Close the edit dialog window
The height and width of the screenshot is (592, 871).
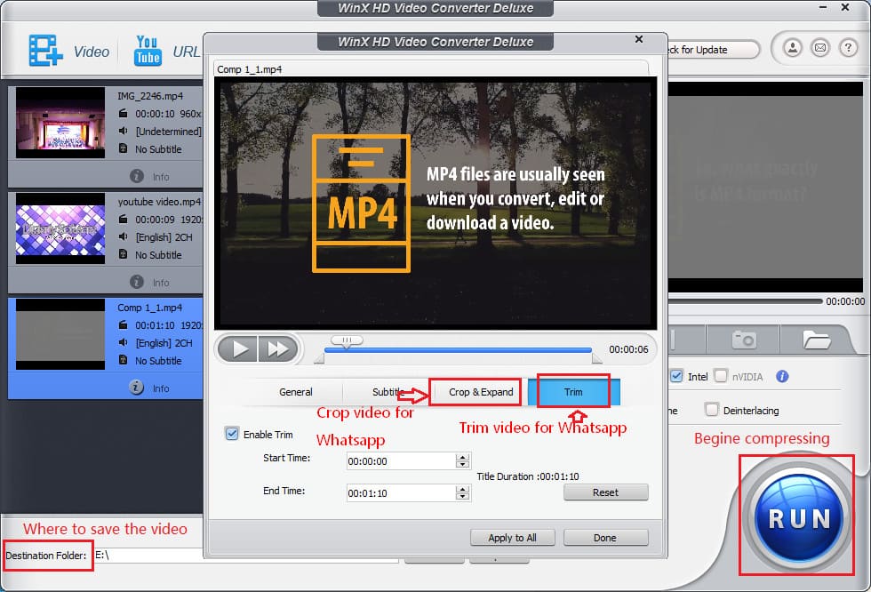click(639, 39)
